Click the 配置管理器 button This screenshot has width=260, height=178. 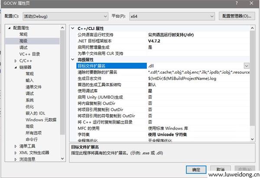point(236,16)
